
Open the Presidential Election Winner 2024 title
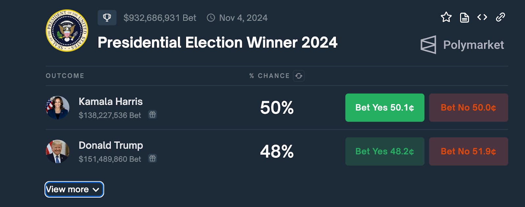[x=217, y=43]
